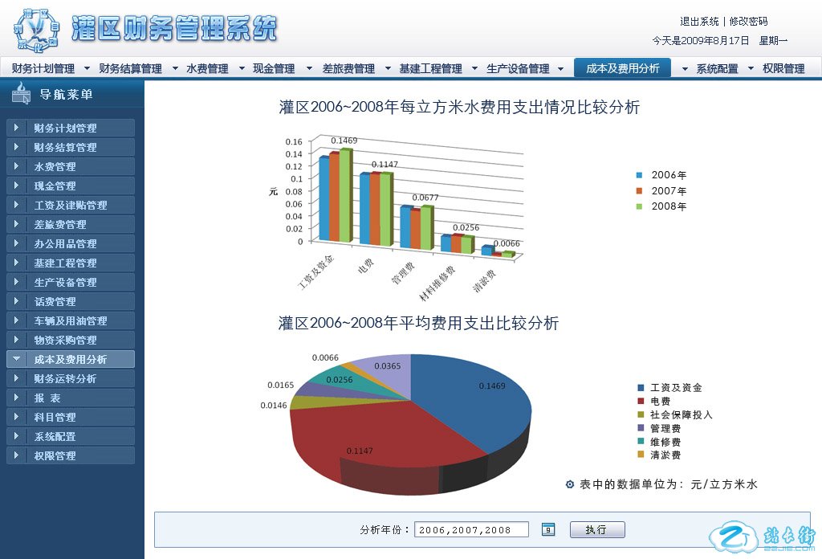The width and height of the screenshot is (822, 559).
Task: Click the calendar icon beside analysis year field
Action: coord(548,529)
